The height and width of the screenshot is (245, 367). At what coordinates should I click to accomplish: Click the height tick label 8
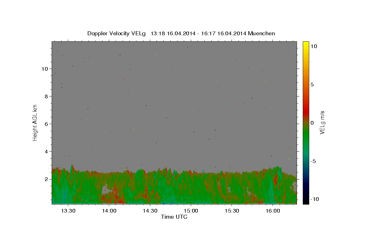coord(47,96)
